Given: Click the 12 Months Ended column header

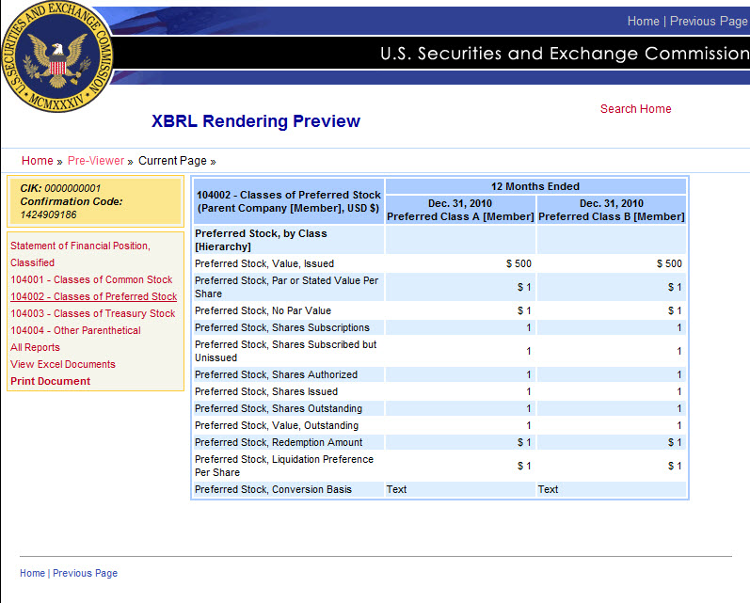Looking at the screenshot, I should pos(535,186).
